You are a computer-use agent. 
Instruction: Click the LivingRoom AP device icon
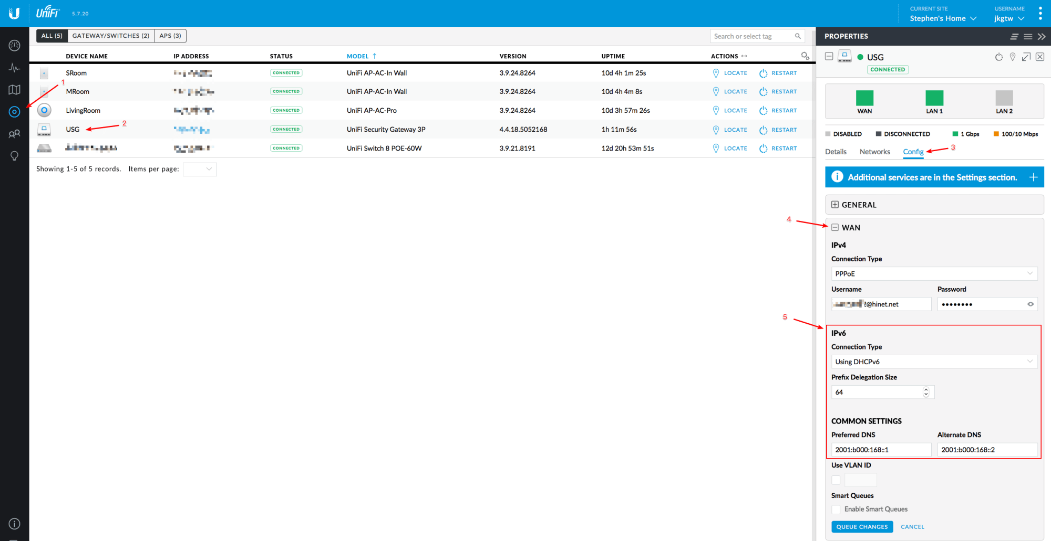(x=44, y=110)
